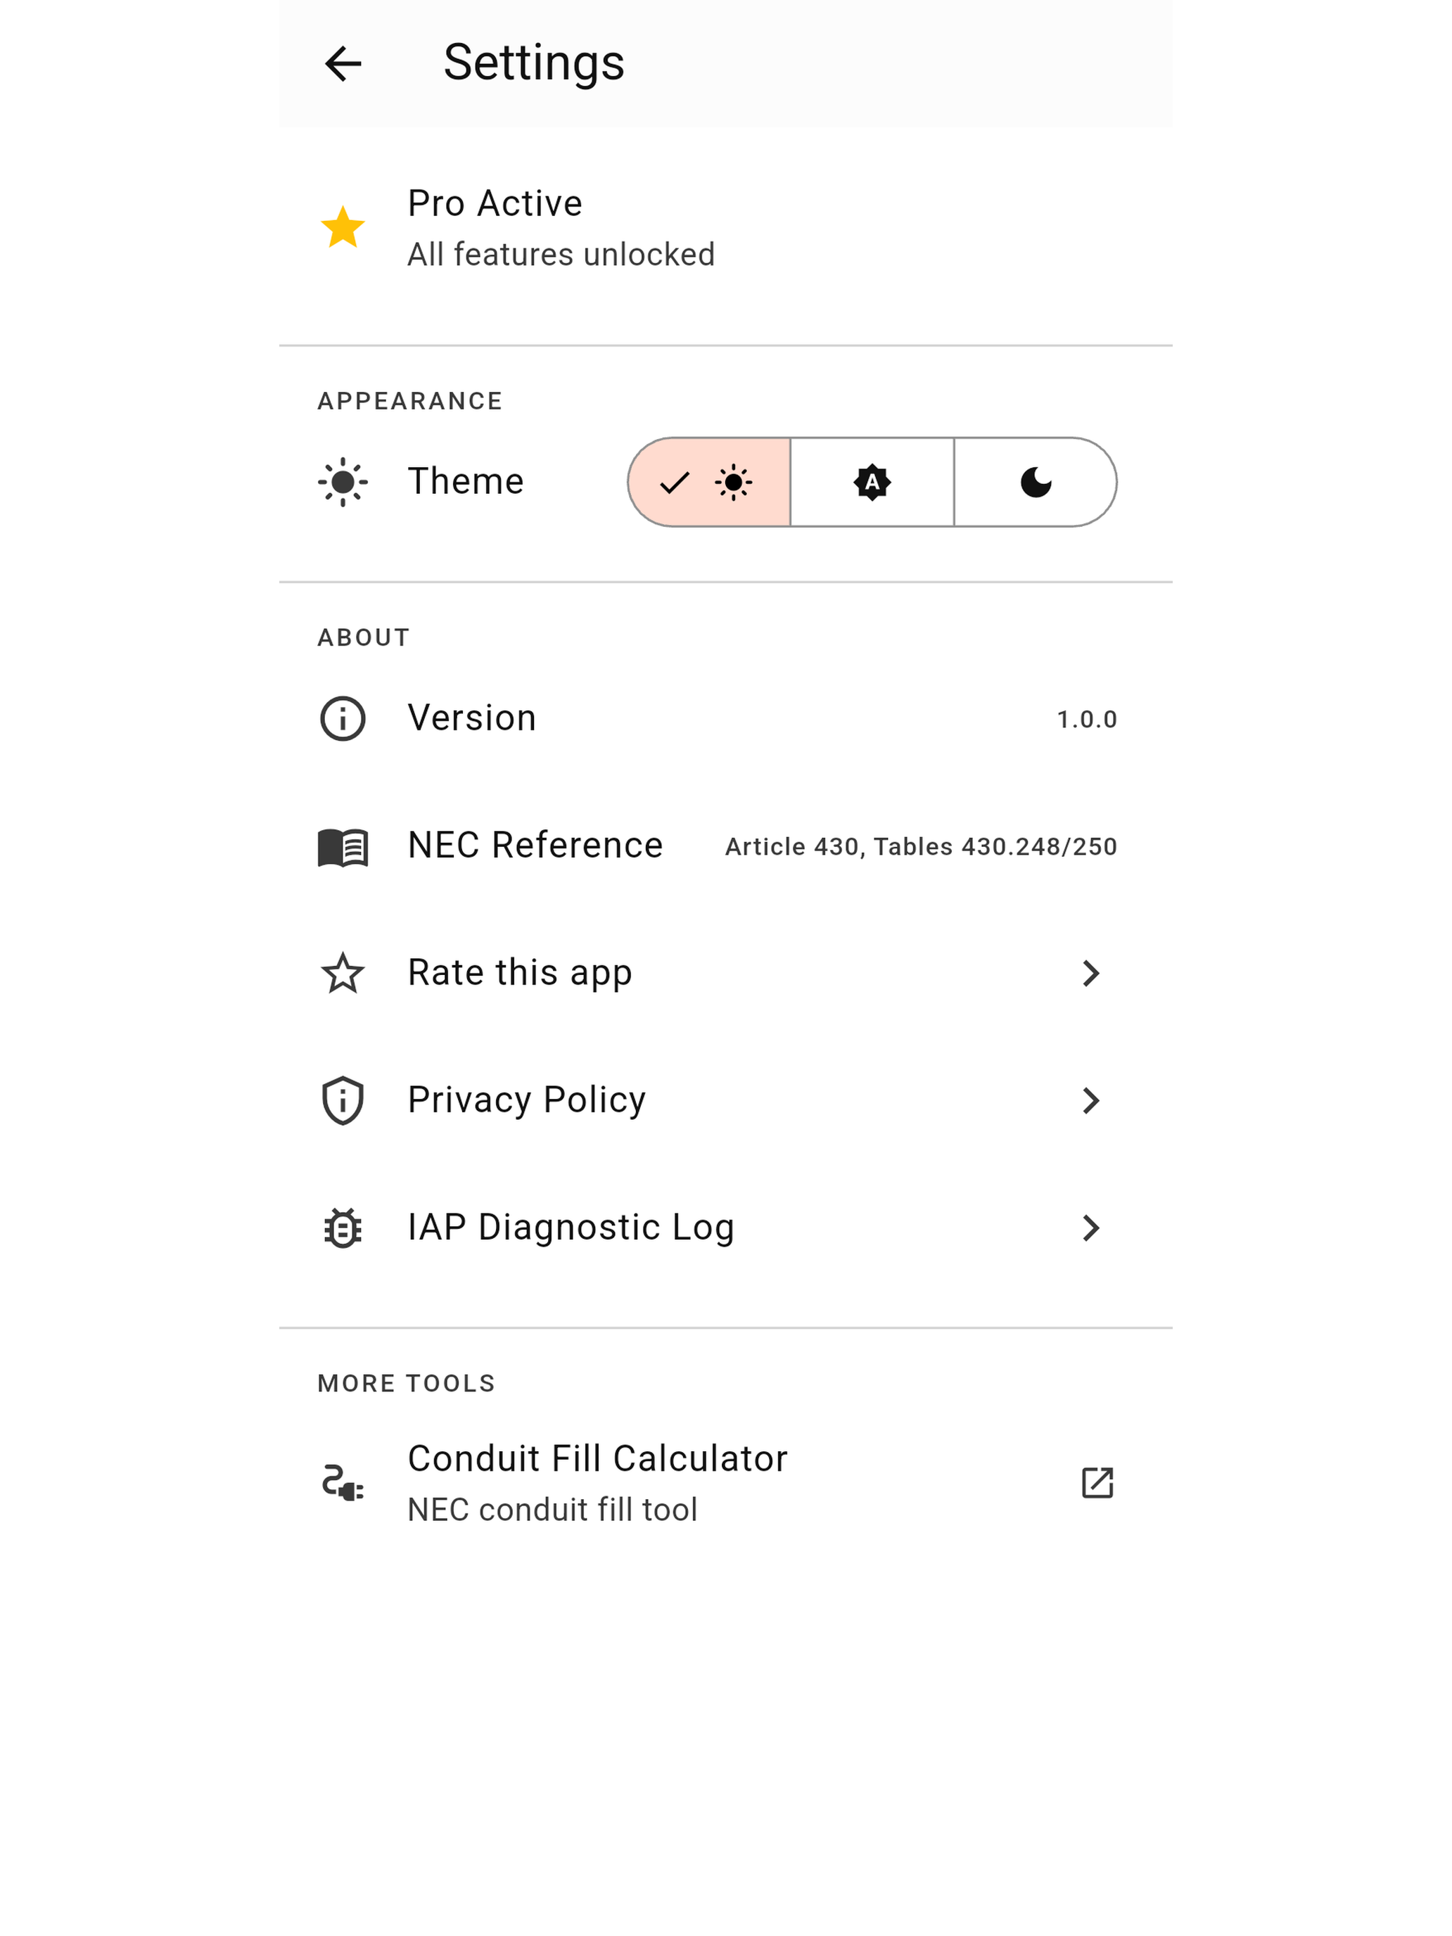Select the auto theme segment

click(872, 483)
